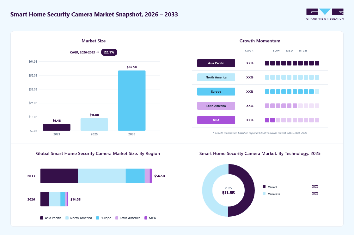The width and height of the screenshot is (354, 235).
Task: Click the Market Size panel title
Action: [94, 41]
